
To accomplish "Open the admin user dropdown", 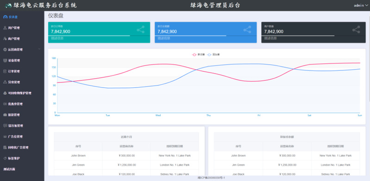I will 361,6.
